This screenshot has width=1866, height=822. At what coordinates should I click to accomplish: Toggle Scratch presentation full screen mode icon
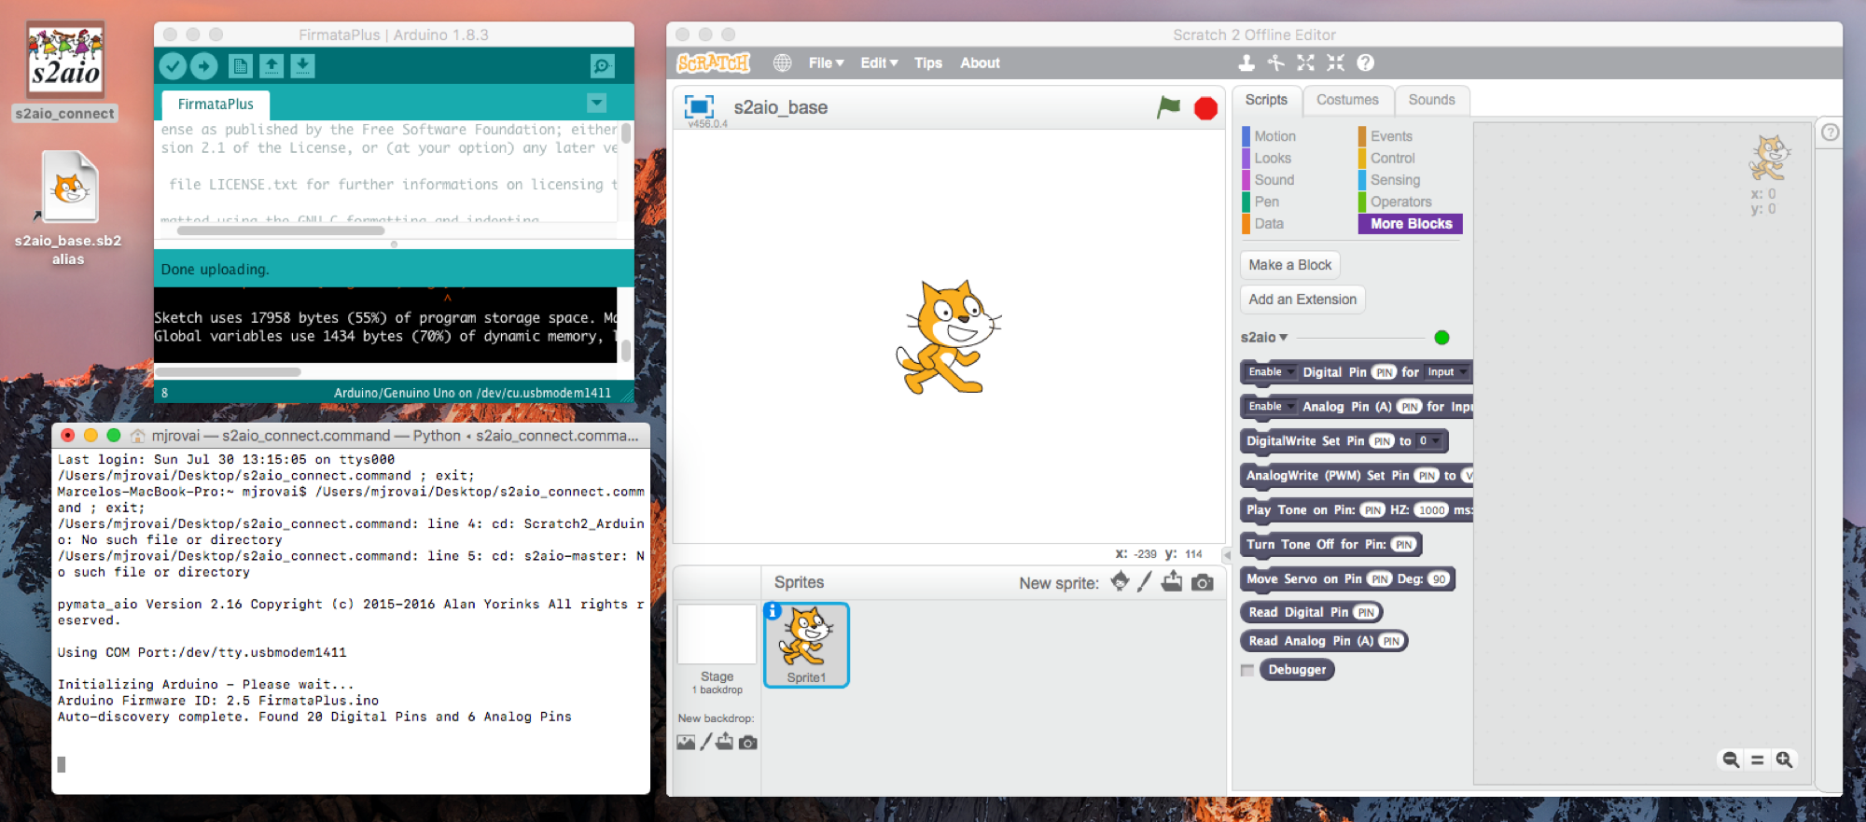[x=699, y=106]
